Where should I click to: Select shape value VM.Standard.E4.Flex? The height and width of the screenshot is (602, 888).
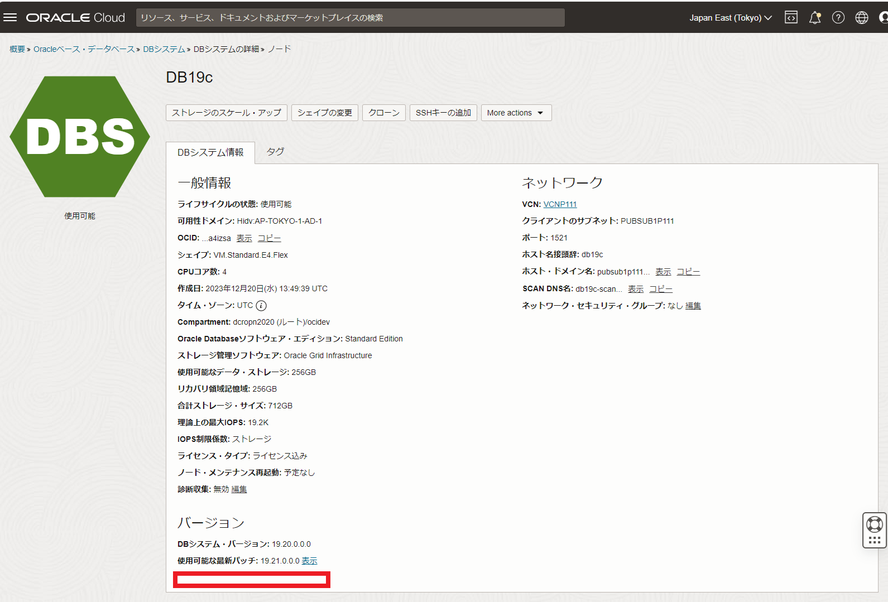[251, 255]
